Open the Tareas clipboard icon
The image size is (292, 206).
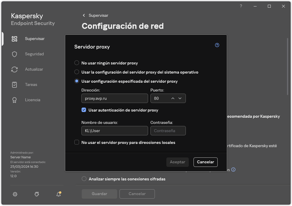[14, 84]
